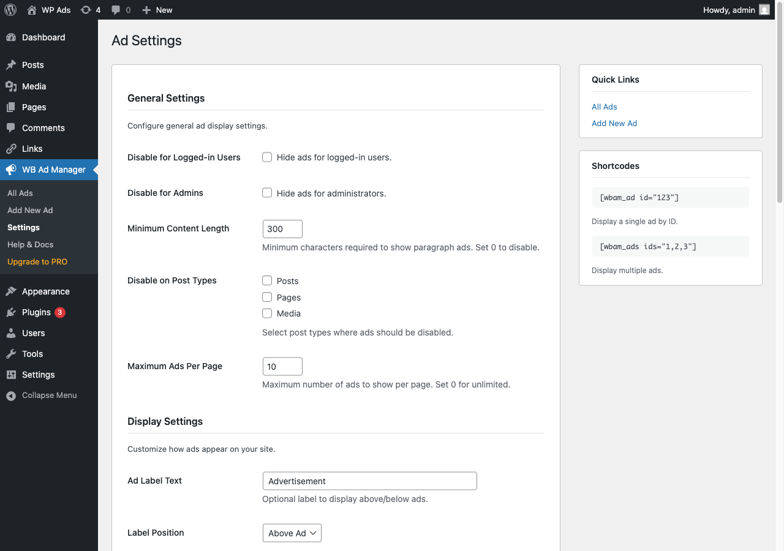Click the Ad Label Text input field

tap(369, 481)
